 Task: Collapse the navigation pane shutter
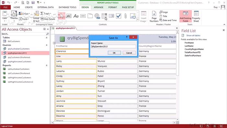click(48, 29)
